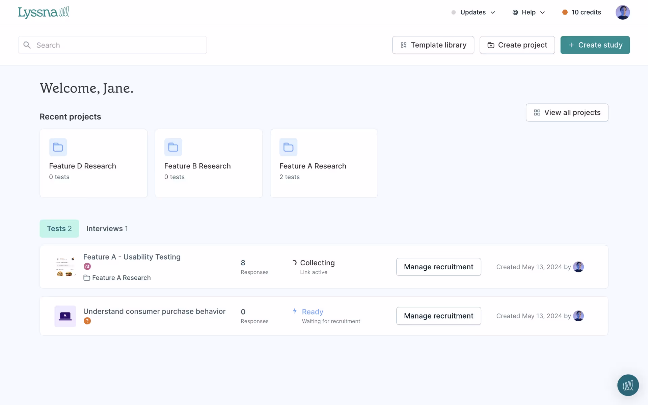Click the Feature A Research folder icon
The width and height of the screenshot is (648, 405).
[288, 147]
